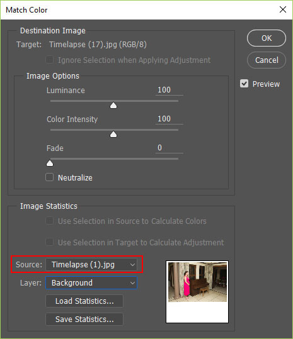Click the Layer dropdown chevron arrow
Image resolution: width=293 pixels, height=339 pixels.
point(132,283)
